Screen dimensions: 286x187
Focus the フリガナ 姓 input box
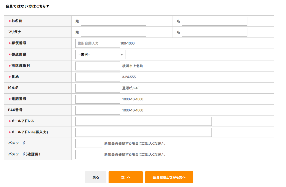coord(113,32)
